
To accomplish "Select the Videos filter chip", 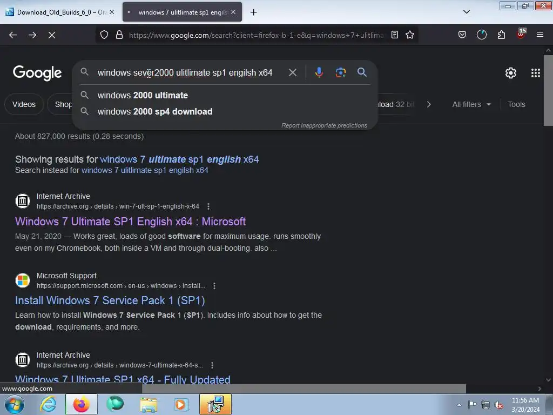I will coord(24,104).
